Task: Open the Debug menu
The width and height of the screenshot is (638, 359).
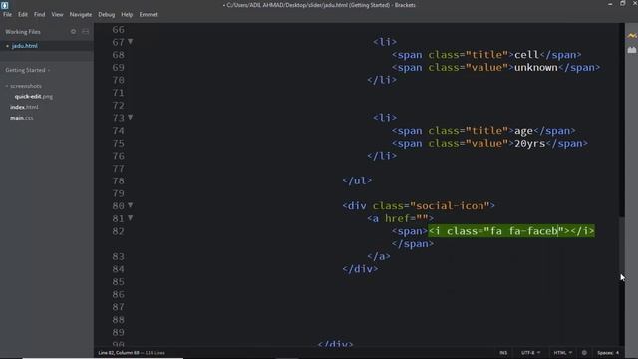Action: tap(107, 14)
